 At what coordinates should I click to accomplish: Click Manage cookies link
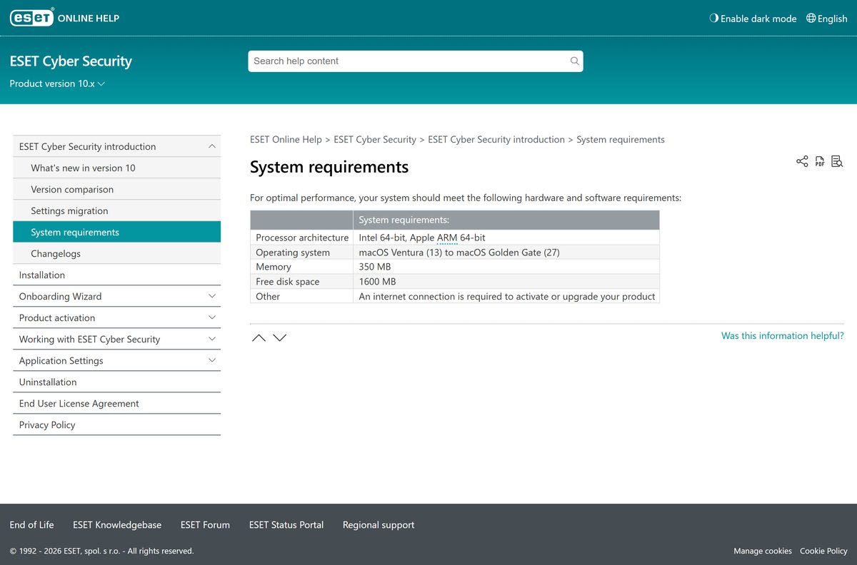[x=763, y=551]
